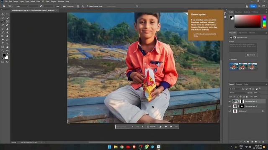Toggle Quick Mask mode icon
Image resolution: width=268 pixels, height=150 pixels.
(3, 62)
